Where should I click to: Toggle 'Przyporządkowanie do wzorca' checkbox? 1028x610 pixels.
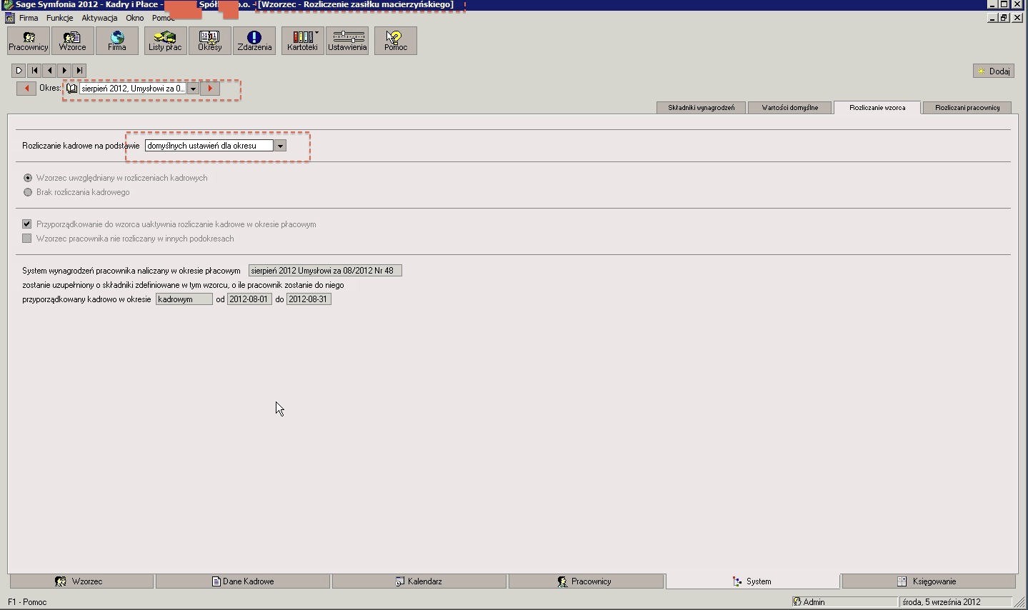pyautogui.click(x=27, y=224)
